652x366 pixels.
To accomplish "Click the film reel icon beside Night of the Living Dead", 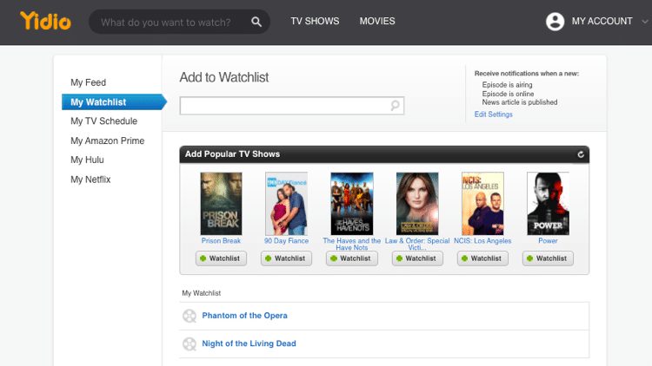I will pyautogui.click(x=190, y=344).
